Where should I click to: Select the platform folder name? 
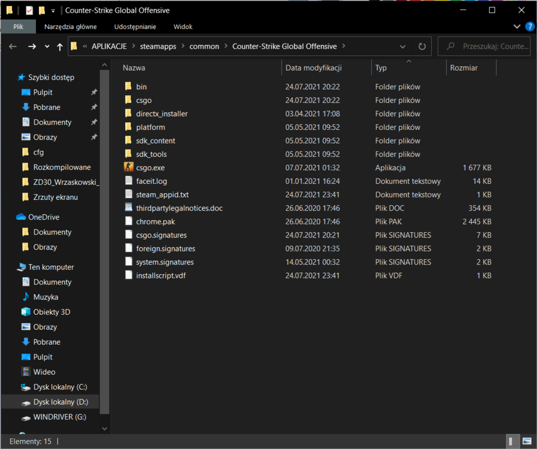(x=150, y=127)
